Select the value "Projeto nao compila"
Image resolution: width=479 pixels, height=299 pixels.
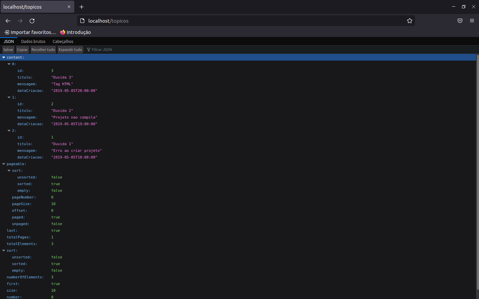click(74, 117)
